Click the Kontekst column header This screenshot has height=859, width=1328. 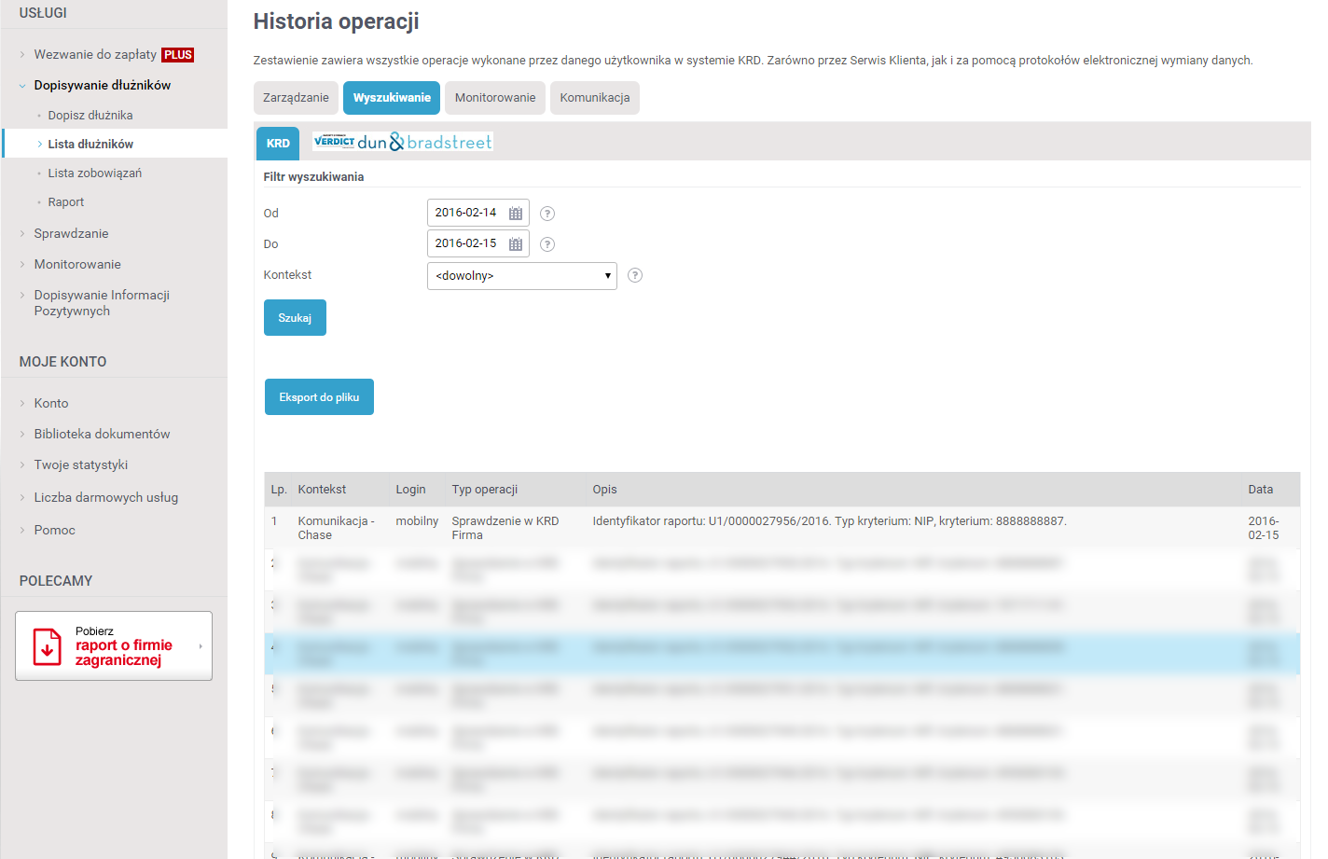322,490
